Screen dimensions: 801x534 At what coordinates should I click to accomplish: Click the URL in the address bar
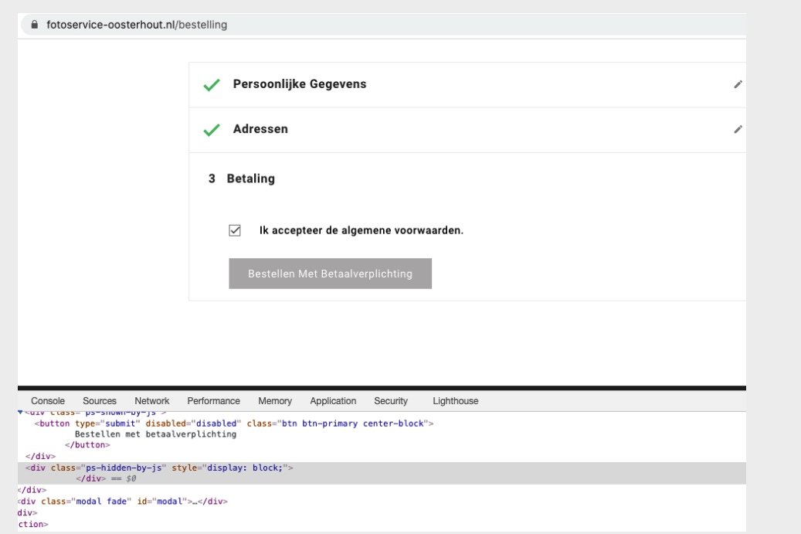coord(137,25)
